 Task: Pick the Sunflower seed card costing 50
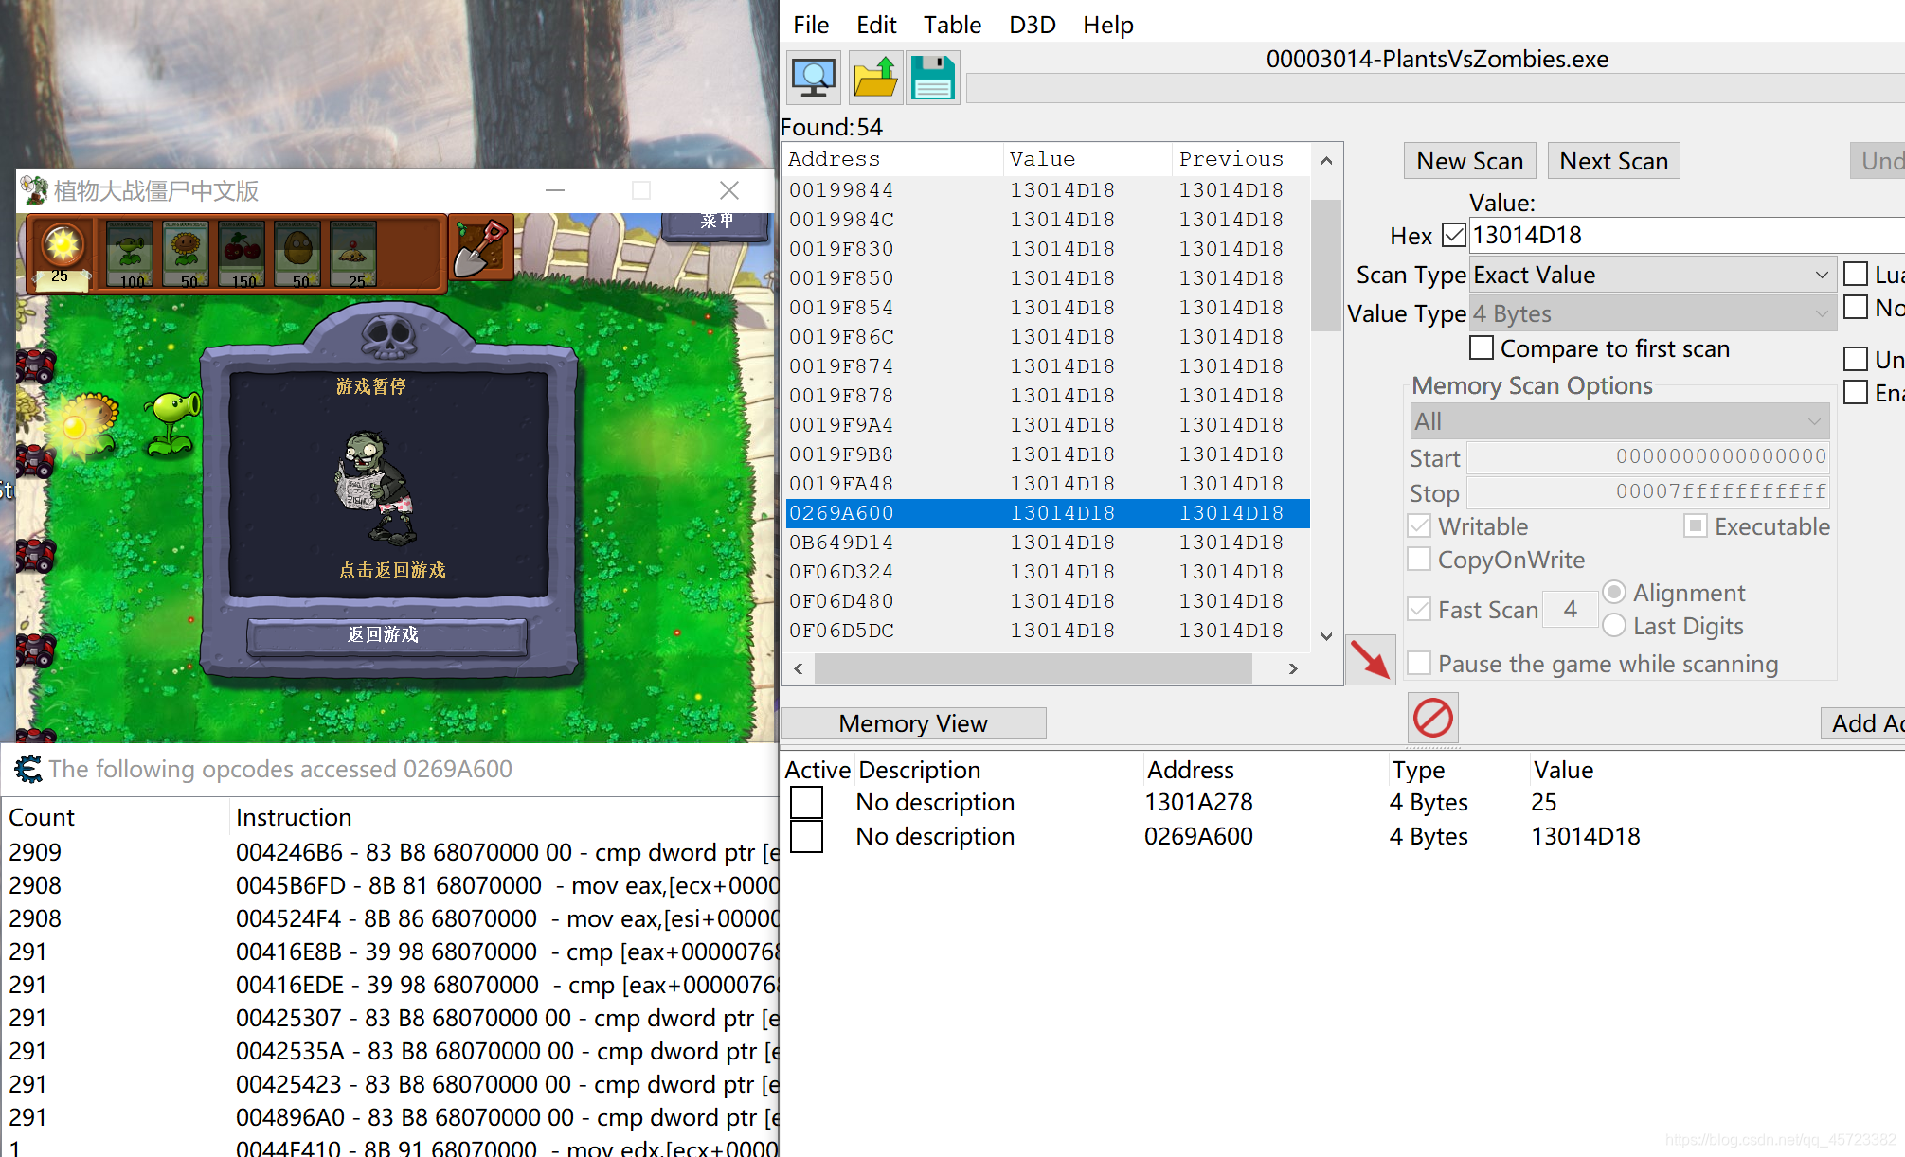(187, 254)
